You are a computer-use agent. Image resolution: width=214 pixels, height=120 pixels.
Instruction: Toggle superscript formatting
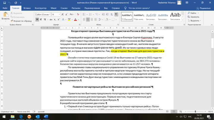point(59,20)
